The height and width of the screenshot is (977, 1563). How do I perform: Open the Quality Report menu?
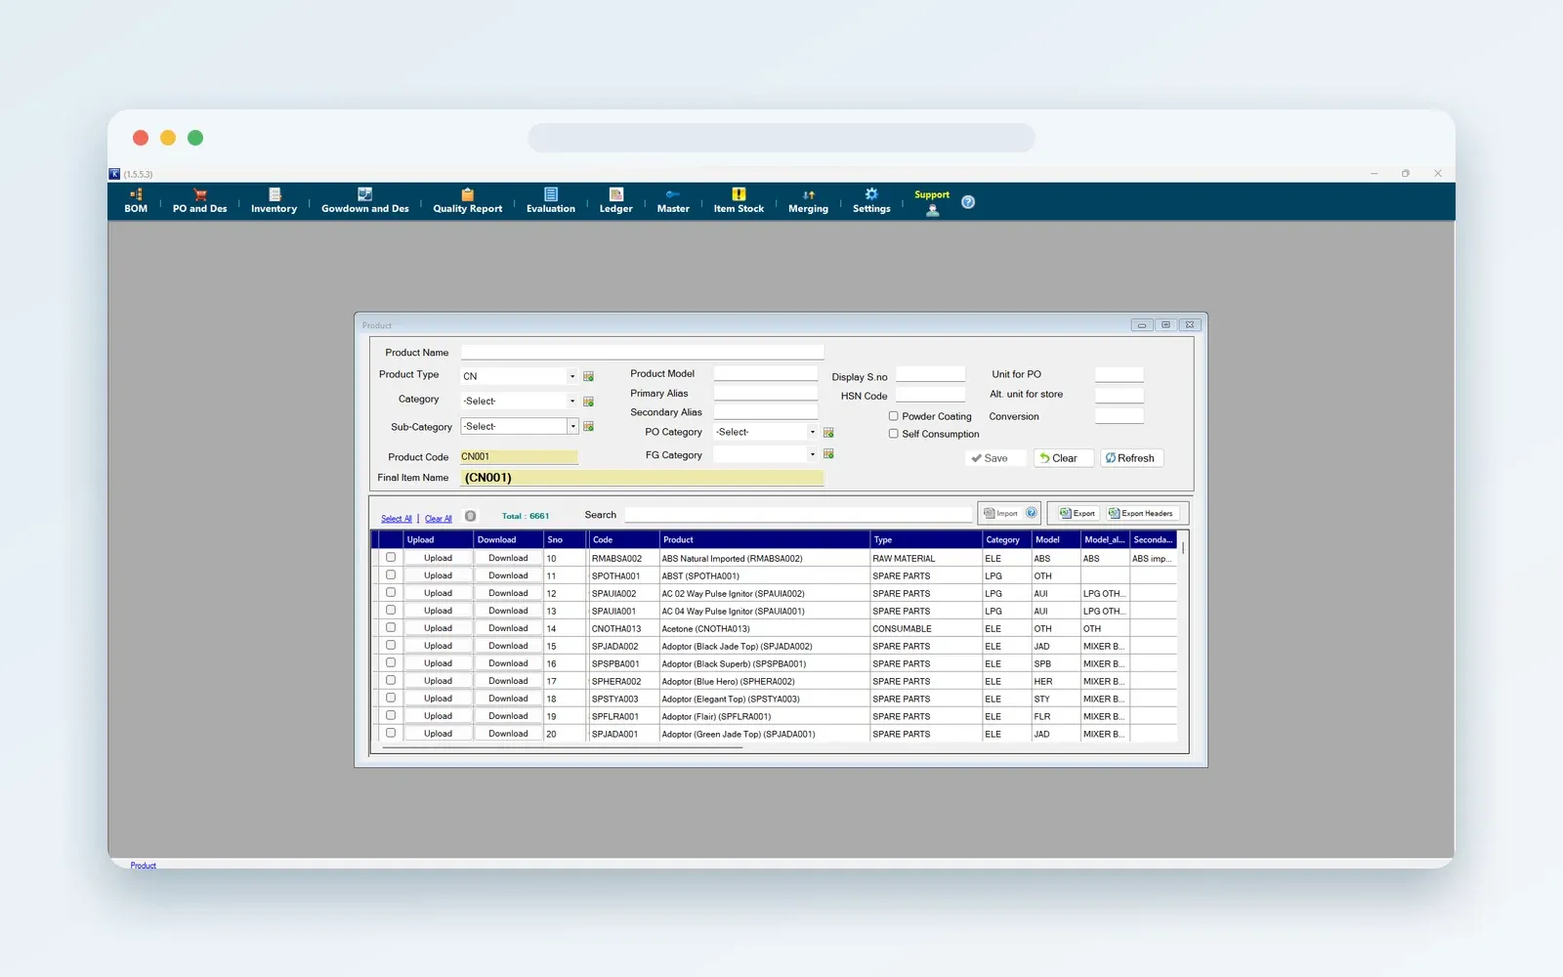pos(467,201)
